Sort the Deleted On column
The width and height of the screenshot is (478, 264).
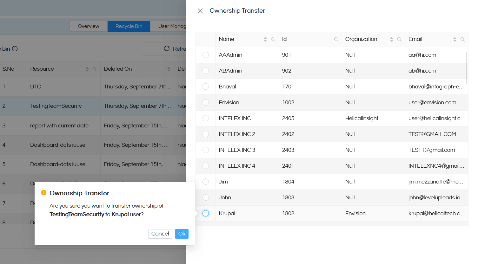169,69
